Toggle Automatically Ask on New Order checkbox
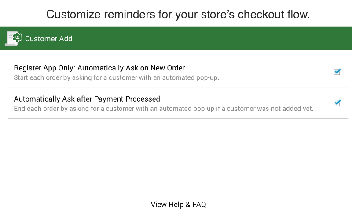The image size is (352, 220). 337,72
